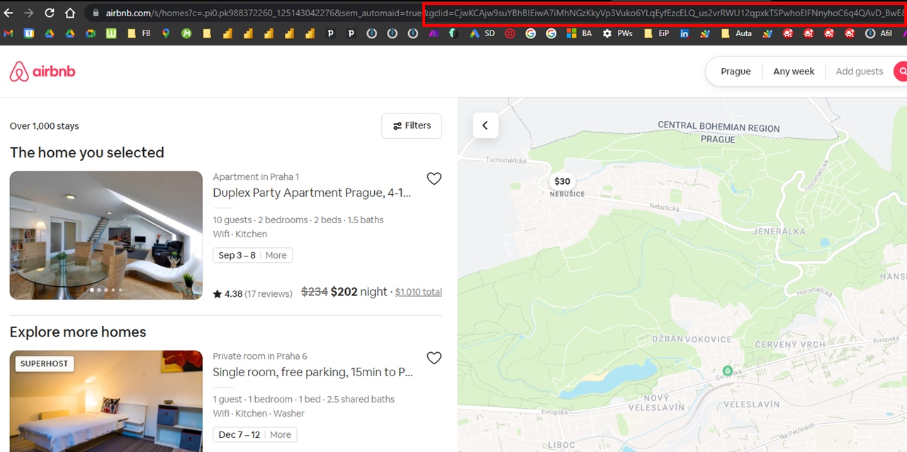
Task: Open the Gmail bookmark
Action: click(9, 33)
